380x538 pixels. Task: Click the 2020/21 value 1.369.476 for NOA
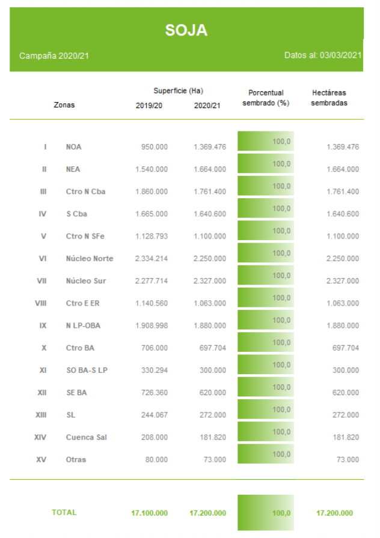tap(210, 147)
